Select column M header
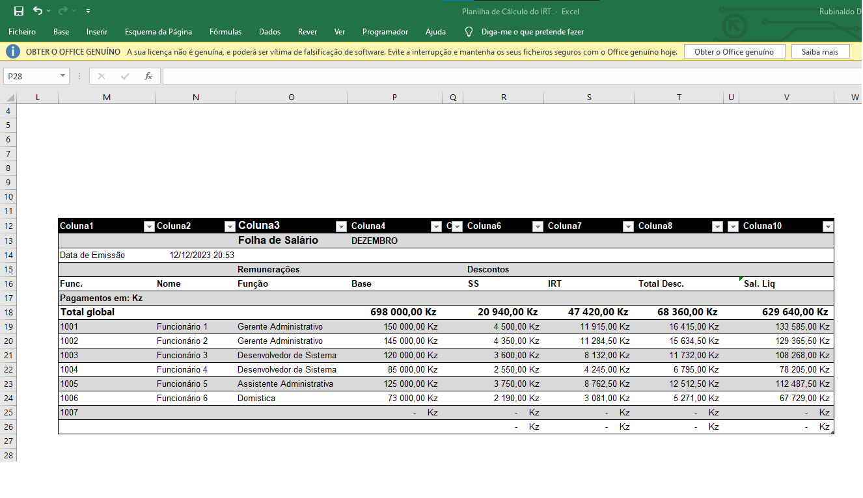 (x=107, y=98)
